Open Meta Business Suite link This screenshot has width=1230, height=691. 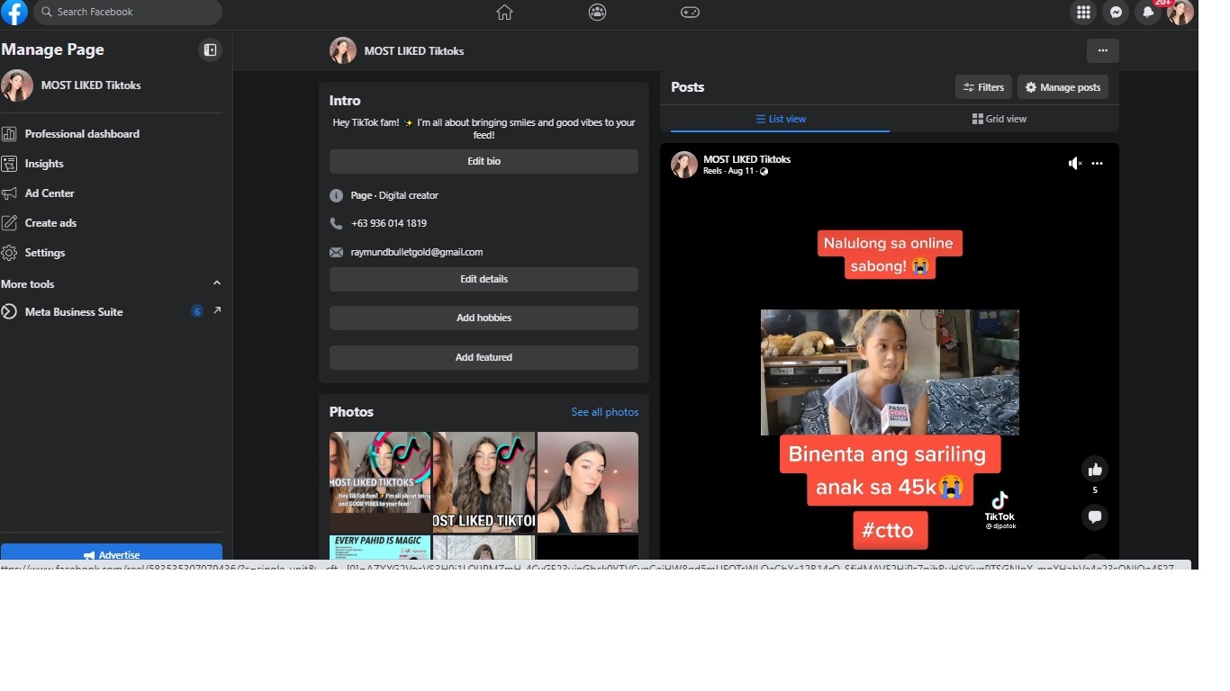pos(74,312)
